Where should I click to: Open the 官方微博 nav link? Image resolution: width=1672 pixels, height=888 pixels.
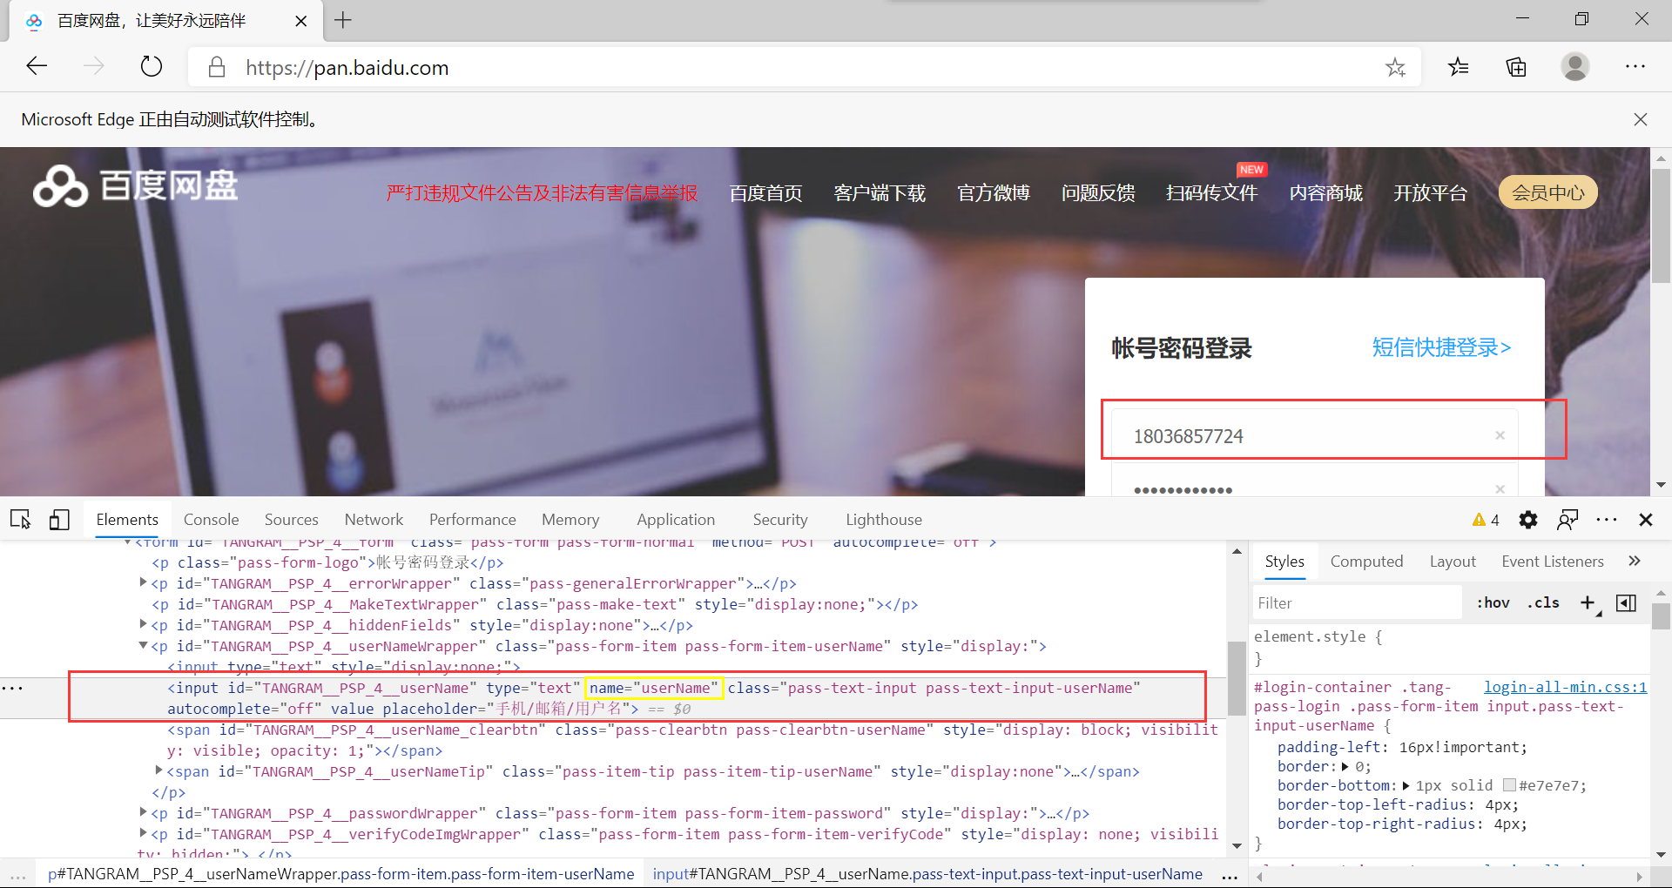[994, 192]
